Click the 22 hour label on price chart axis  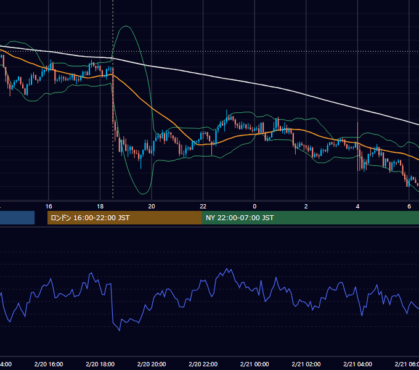(x=203, y=206)
